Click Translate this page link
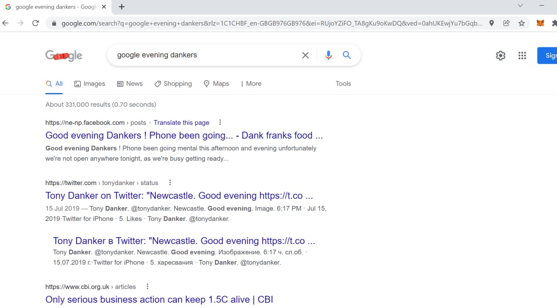 (x=181, y=123)
